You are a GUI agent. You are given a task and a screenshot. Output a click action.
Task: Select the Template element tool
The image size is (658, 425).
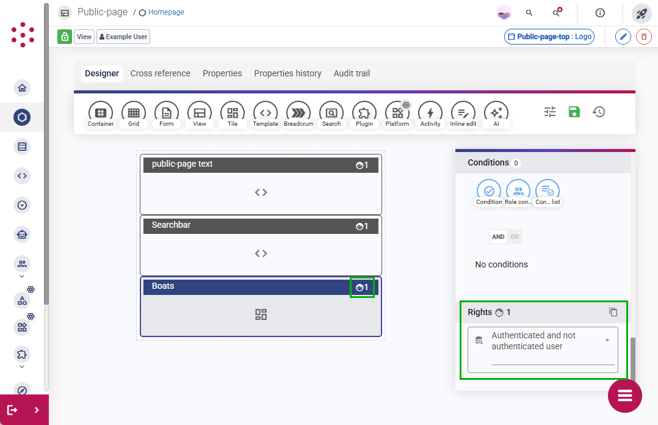(x=265, y=114)
